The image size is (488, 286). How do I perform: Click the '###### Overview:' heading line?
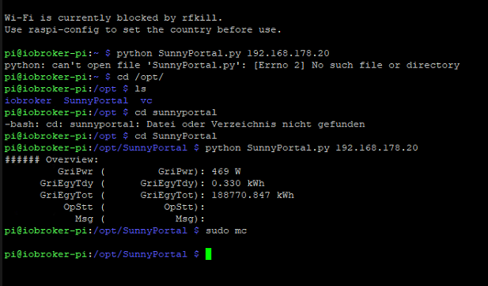click(51, 160)
